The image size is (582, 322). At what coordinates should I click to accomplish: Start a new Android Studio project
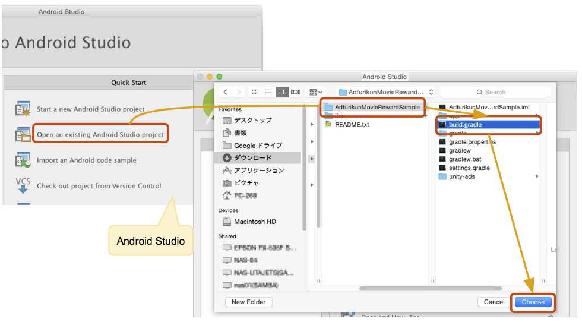90,109
